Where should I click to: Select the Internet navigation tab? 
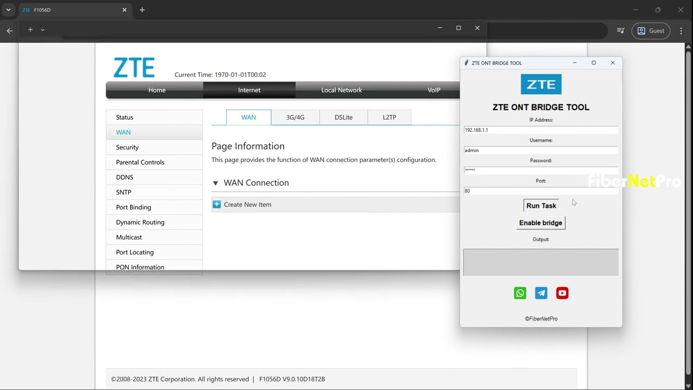click(249, 90)
